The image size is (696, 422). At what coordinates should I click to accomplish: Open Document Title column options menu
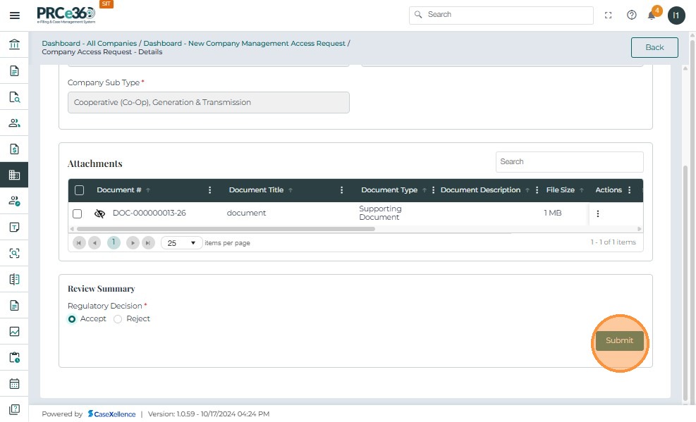pos(341,190)
